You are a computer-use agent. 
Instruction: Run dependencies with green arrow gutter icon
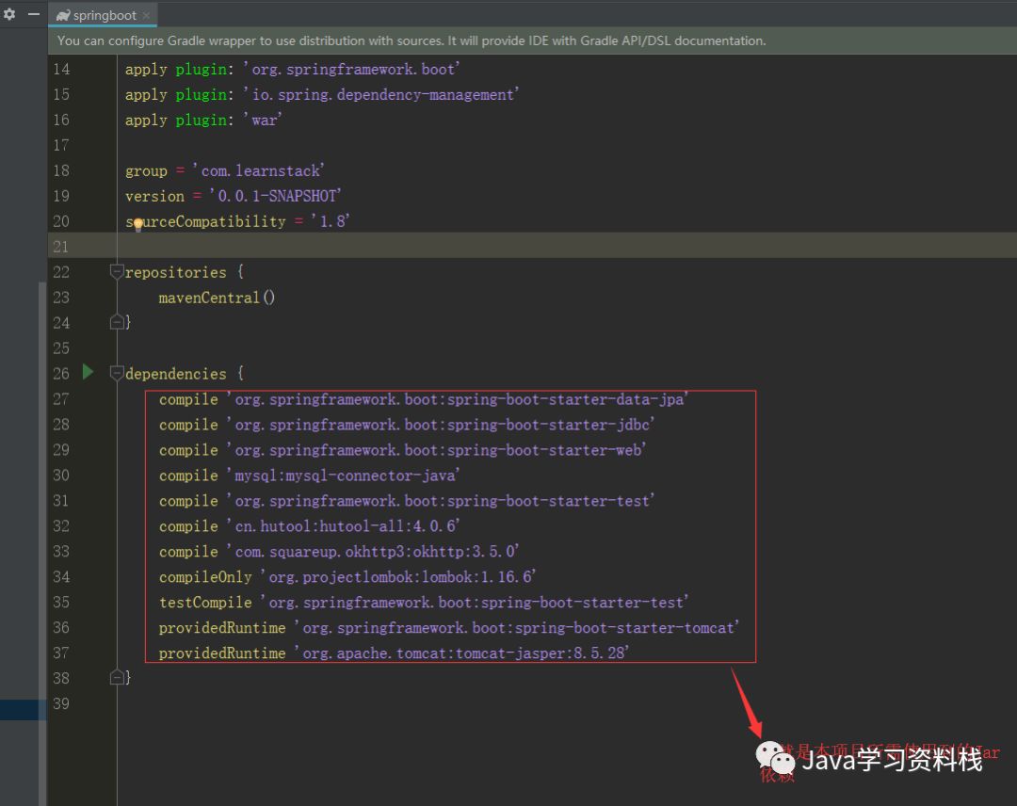pos(88,372)
